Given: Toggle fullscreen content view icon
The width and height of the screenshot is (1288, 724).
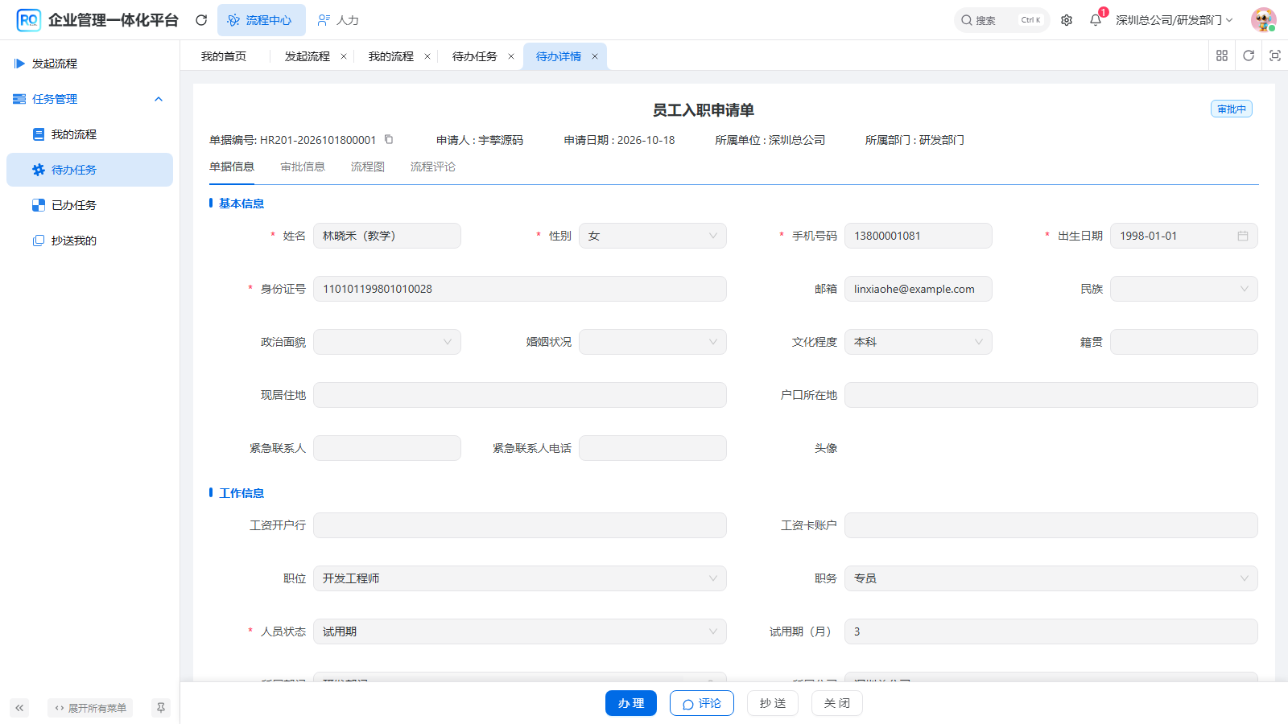Looking at the screenshot, I should tap(1275, 56).
